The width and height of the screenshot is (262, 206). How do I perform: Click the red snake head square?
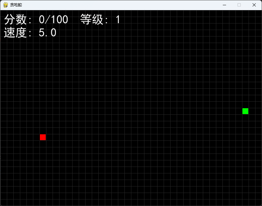[x=42, y=137]
